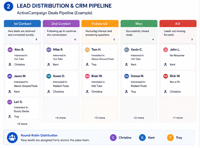This screenshot has height=148, width=200.
Task: Click the deal count 8 badge
Action: pos(36,39)
